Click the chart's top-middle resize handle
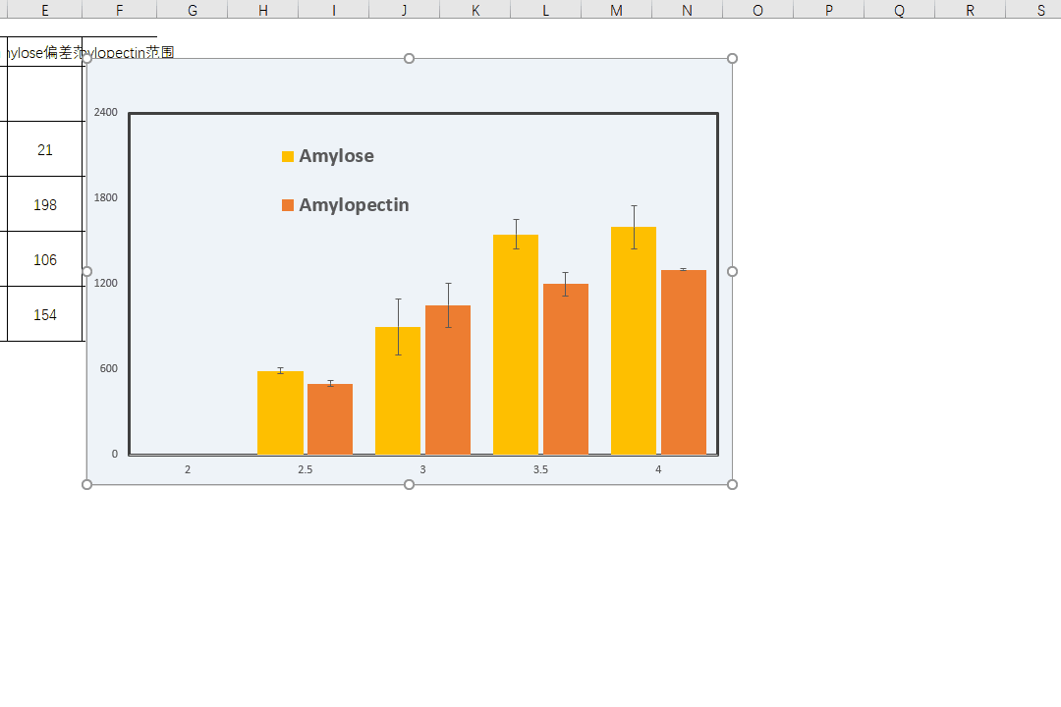 tap(410, 59)
